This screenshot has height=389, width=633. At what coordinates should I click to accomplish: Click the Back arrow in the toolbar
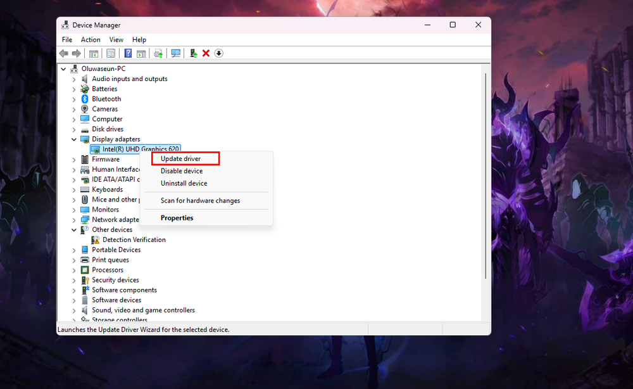(x=63, y=53)
